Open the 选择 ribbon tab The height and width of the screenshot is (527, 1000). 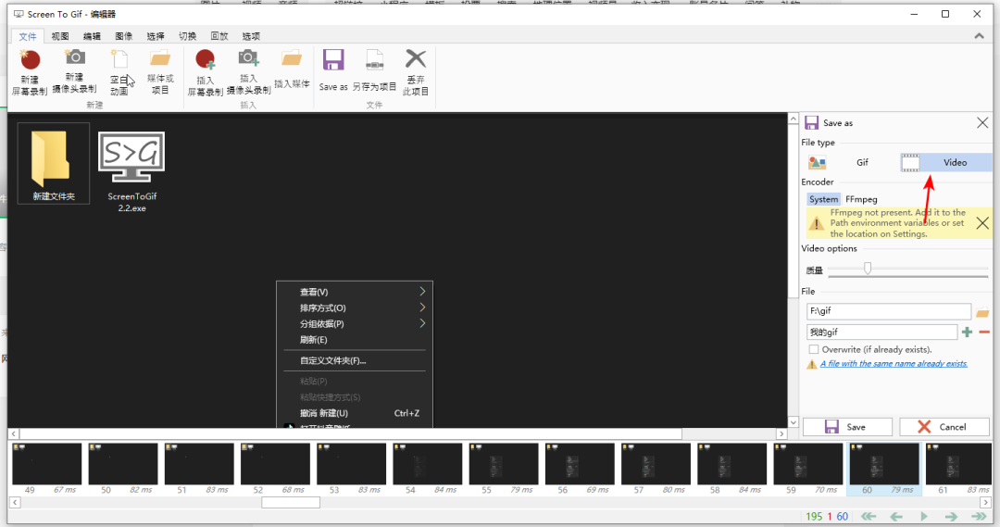click(156, 36)
